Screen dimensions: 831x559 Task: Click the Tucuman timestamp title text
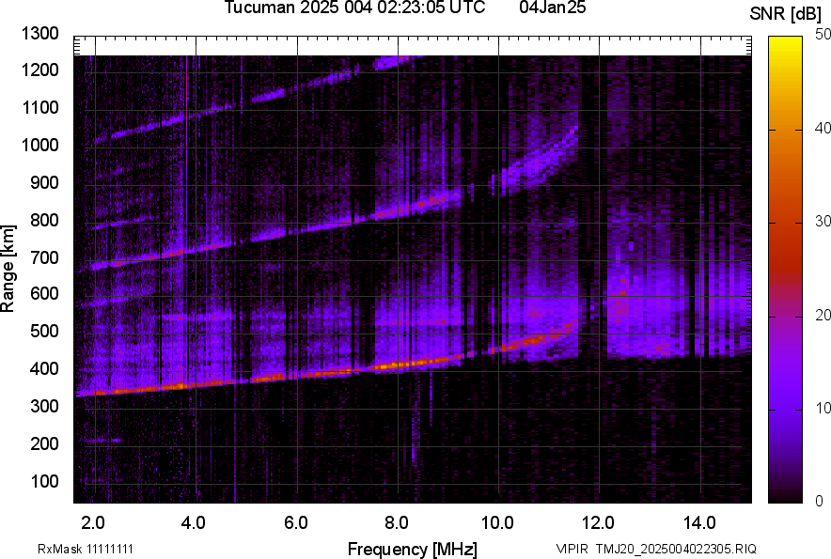tap(354, 8)
